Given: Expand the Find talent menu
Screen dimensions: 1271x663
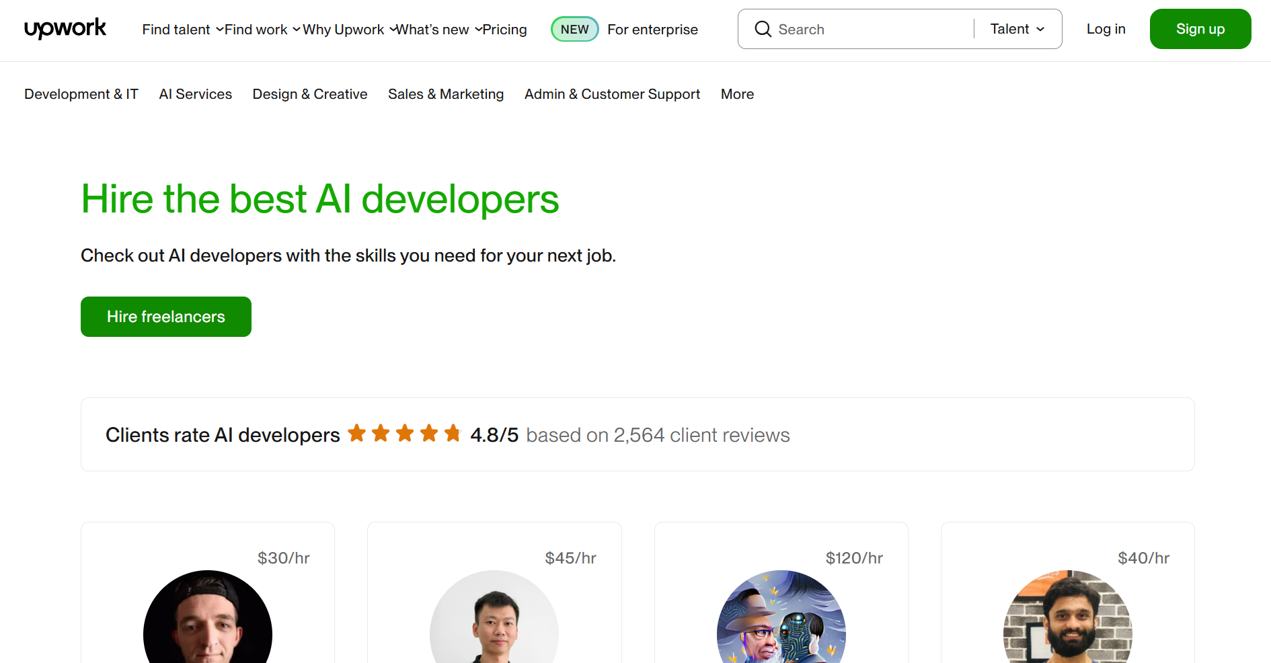Looking at the screenshot, I should [182, 30].
